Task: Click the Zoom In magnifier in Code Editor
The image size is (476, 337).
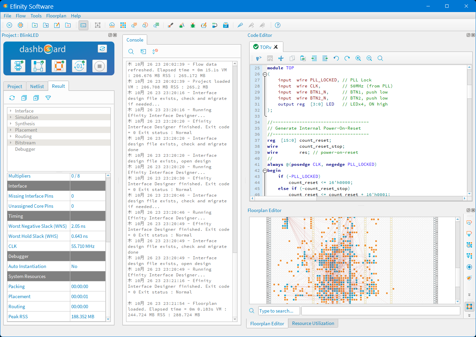Action: 358,58
